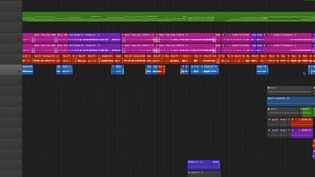The height and width of the screenshot is (177, 315).
Task: Click the loop icon on Audio 13: Comp A
Action: 295,35
